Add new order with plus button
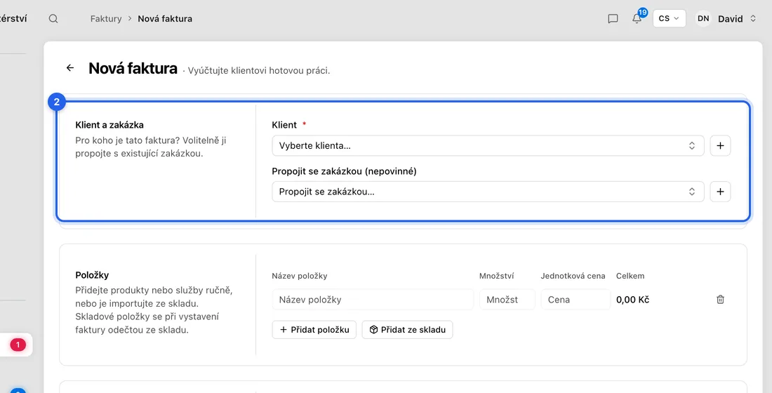Screen dimensions: 772x393 pyautogui.click(x=720, y=192)
